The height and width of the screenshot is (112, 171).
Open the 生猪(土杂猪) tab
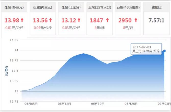[x=71, y=7]
